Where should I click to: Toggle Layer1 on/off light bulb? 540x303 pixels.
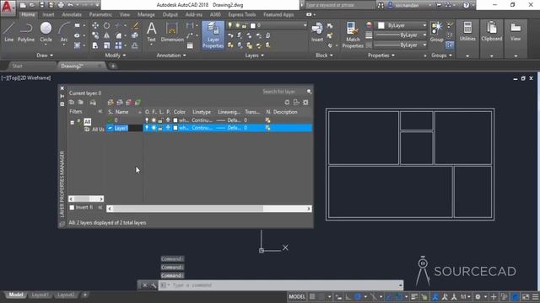click(147, 128)
